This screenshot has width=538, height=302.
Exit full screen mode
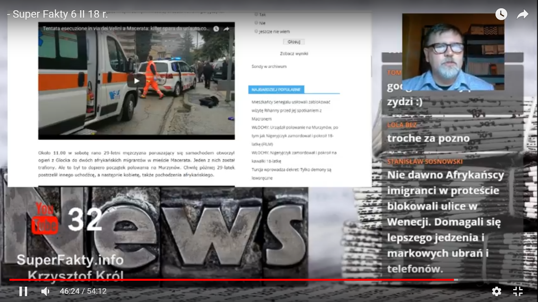point(518,291)
